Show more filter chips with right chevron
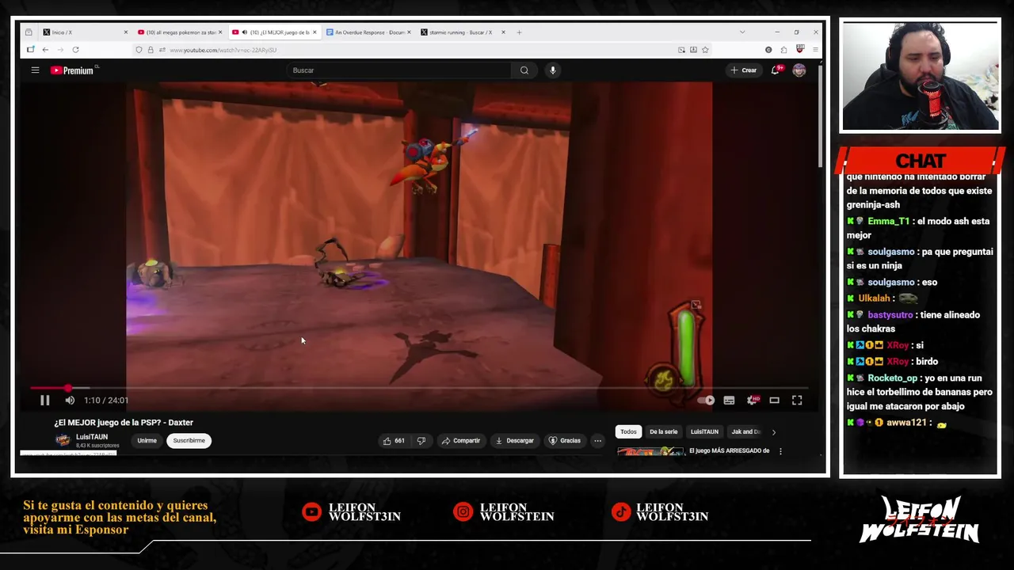The width and height of the screenshot is (1014, 570). (x=773, y=432)
